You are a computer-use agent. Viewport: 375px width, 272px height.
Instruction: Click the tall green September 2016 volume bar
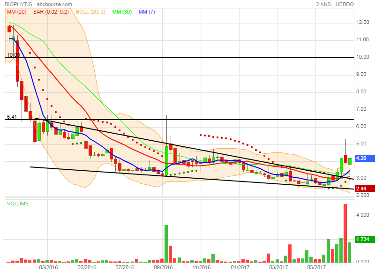(x=166, y=244)
